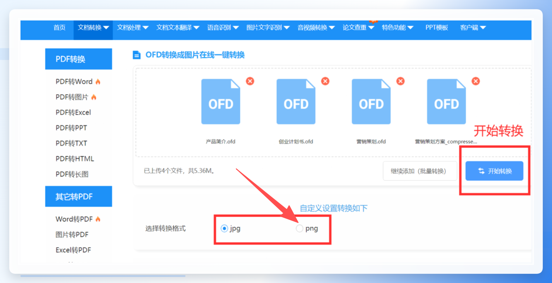The width and height of the screenshot is (552, 283).
Task: Open the PPT模板 menu item
Action: [437, 28]
